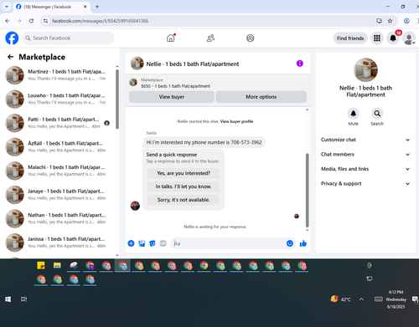This screenshot has width=419, height=327.
Task: Click the Find friends button
Action: pyautogui.click(x=350, y=38)
